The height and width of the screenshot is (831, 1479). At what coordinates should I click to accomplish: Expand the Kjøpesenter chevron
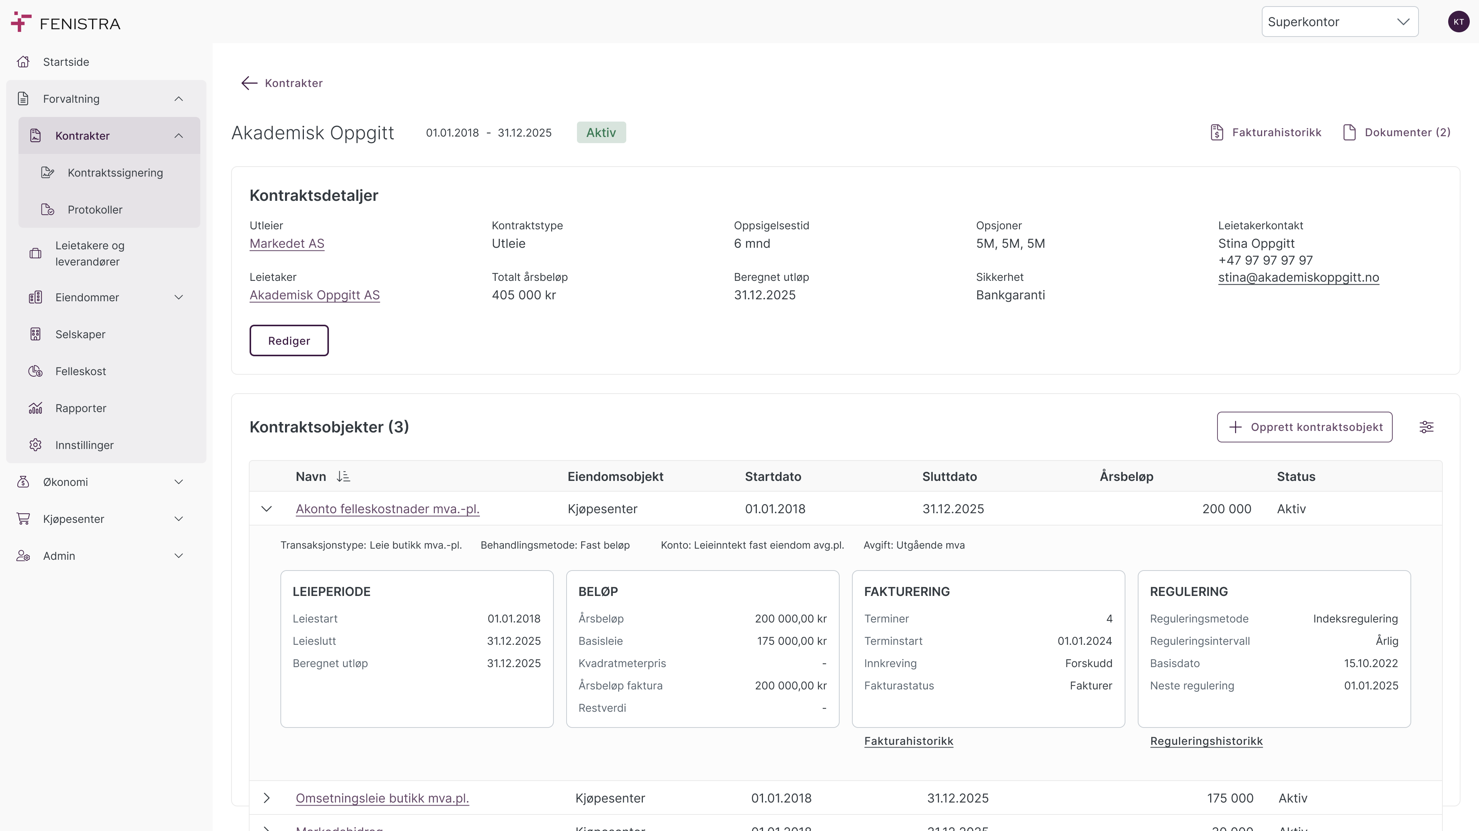coord(179,519)
